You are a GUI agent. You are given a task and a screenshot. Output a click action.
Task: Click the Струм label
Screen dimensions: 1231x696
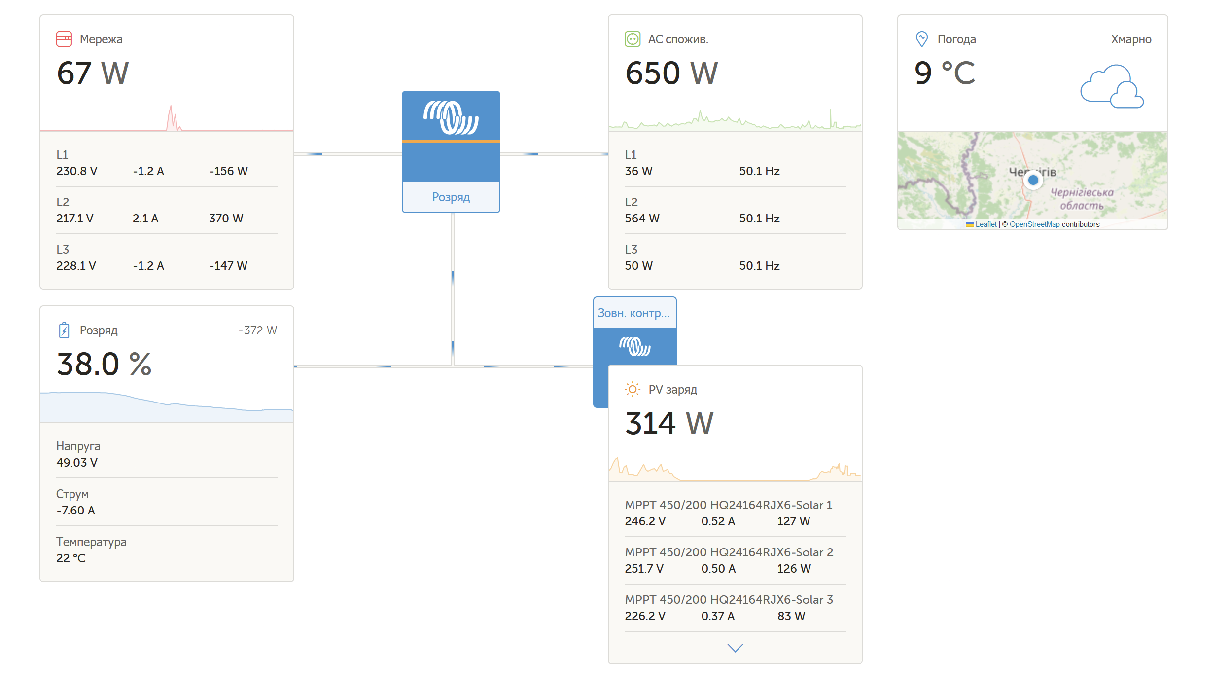point(72,494)
